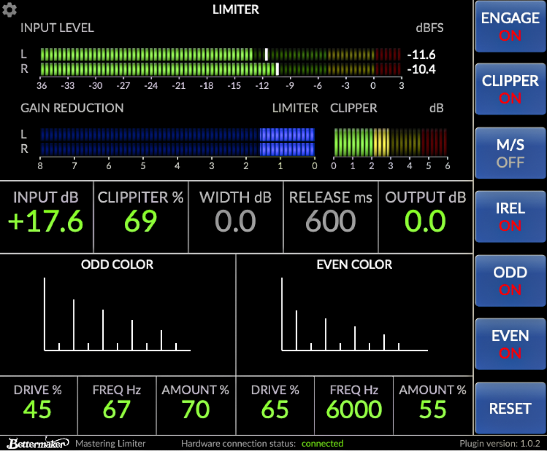Click the L peak reading -11.6

(x=421, y=55)
